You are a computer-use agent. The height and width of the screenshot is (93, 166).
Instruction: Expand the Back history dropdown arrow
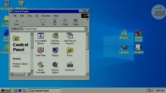[x=23, y=22]
